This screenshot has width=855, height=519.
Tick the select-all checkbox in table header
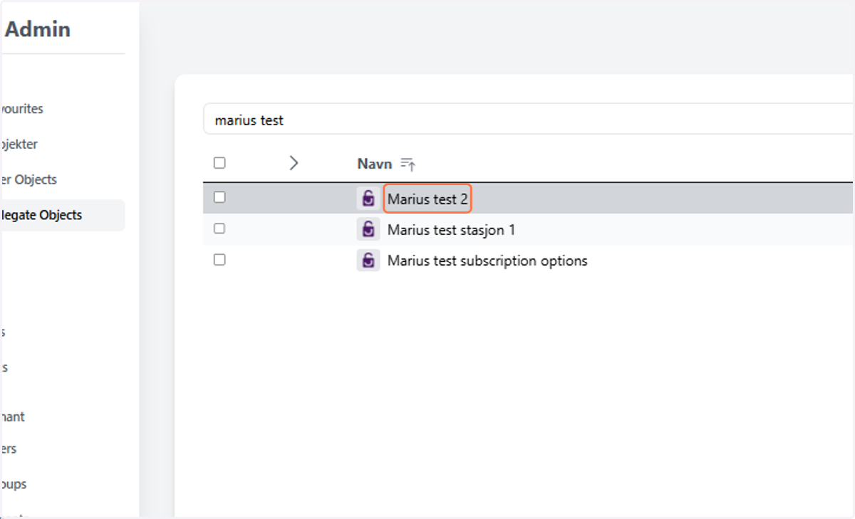click(x=219, y=163)
